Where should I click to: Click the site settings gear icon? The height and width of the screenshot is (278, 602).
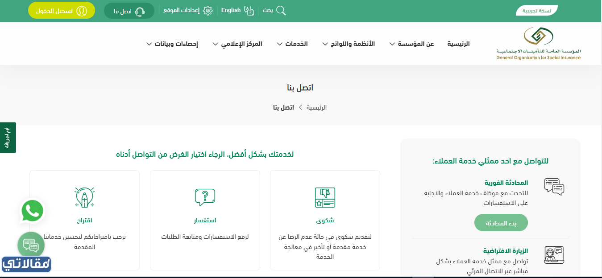208,10
